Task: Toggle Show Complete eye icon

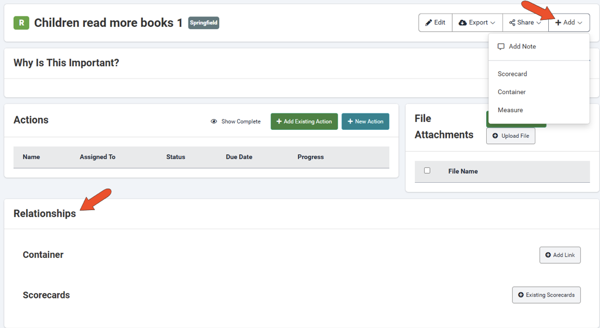Action: [214, 121]
